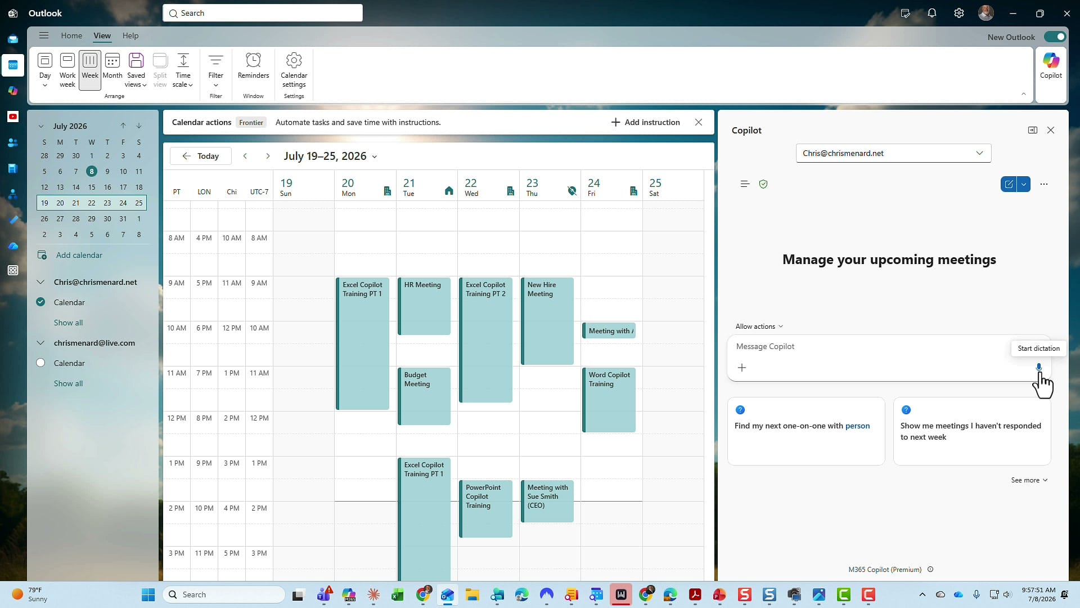Screen dimensions: 1080x608
Task: Open the Reminders window
Action: (x=254, y=65)
